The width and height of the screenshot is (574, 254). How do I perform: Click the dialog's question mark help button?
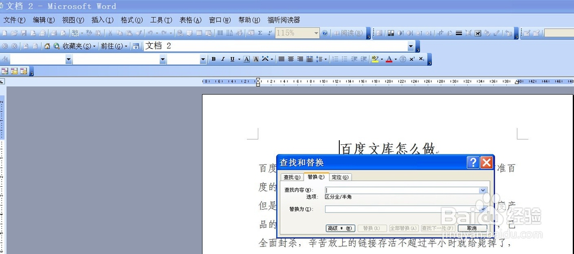473,163
